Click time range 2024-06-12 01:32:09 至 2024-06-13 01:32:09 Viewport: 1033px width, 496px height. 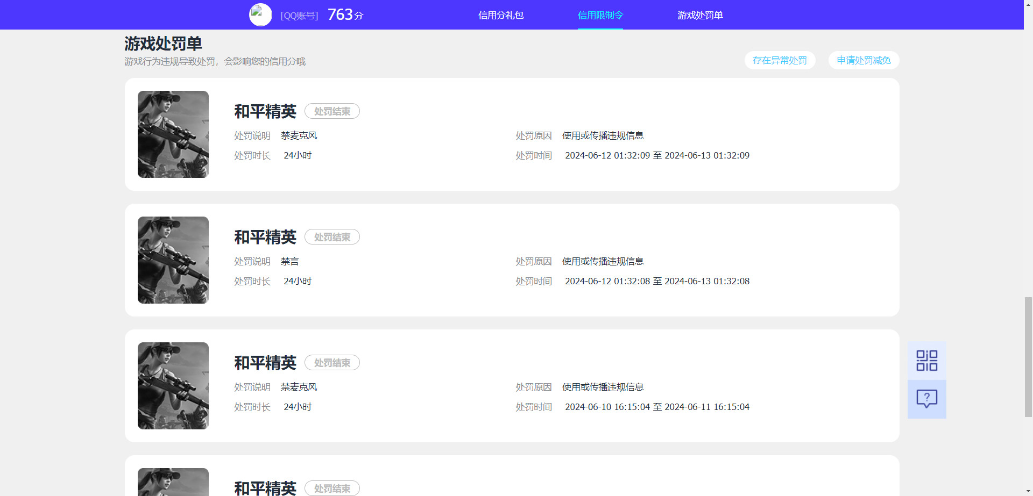[x=657, y=155]
